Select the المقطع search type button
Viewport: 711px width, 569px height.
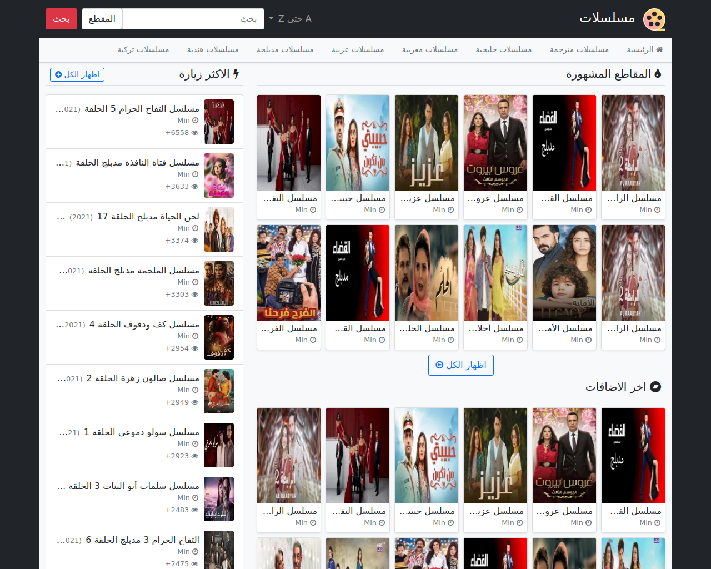point(102,19)
